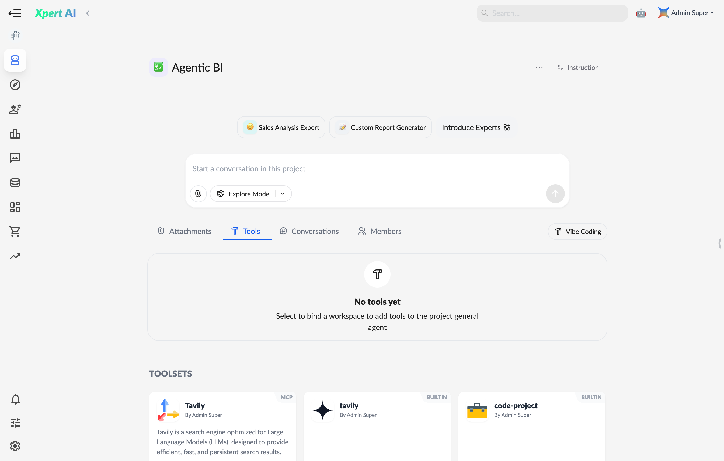Select the database icon in the sidebar
The width and height of the screenshot is (724, 461).
click(15, 182)
